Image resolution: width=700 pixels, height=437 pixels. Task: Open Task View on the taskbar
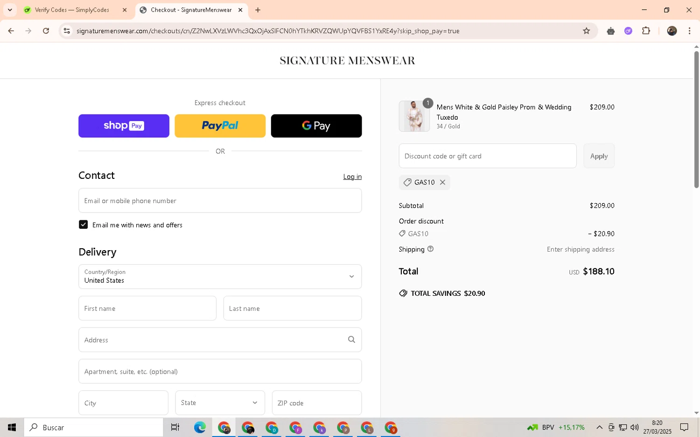click(175, 427)
